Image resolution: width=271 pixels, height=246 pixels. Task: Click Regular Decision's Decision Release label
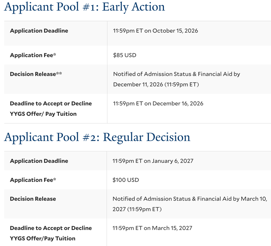33,199
